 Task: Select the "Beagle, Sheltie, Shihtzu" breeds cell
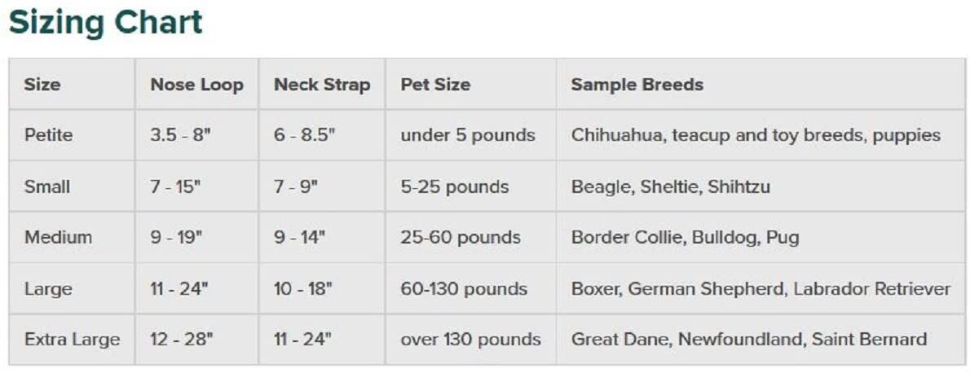tap(670, 186)
